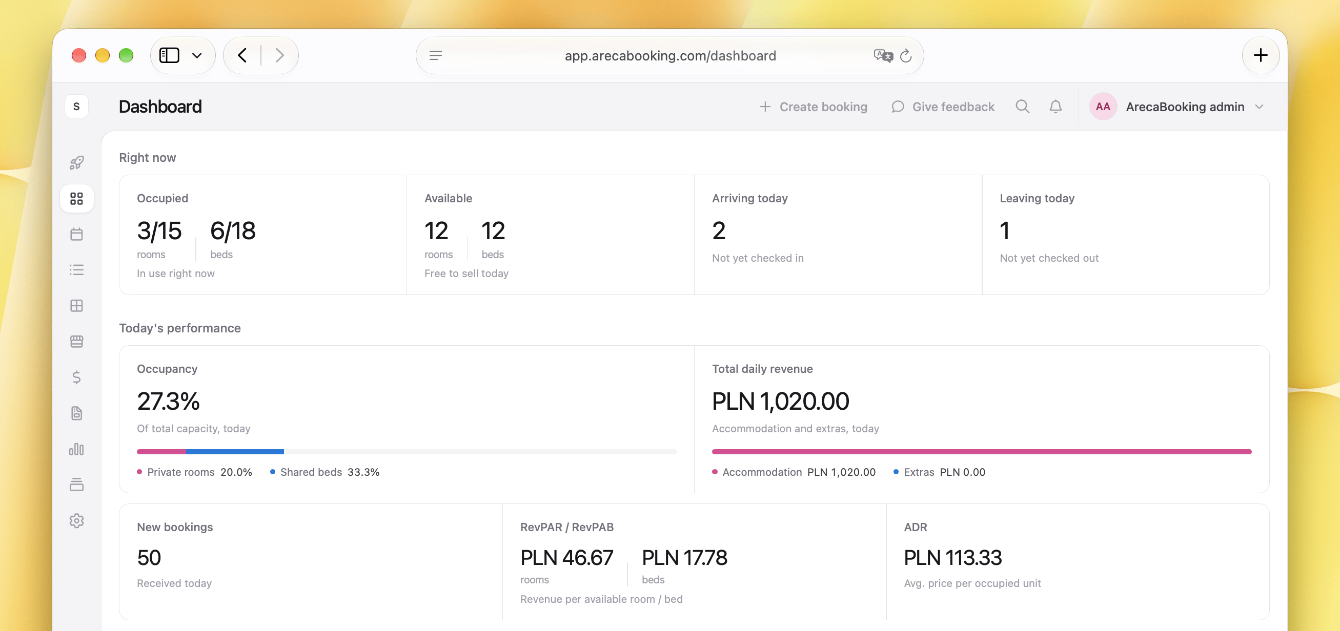Toggle the browser sidebar panel button

click(169, 55)
